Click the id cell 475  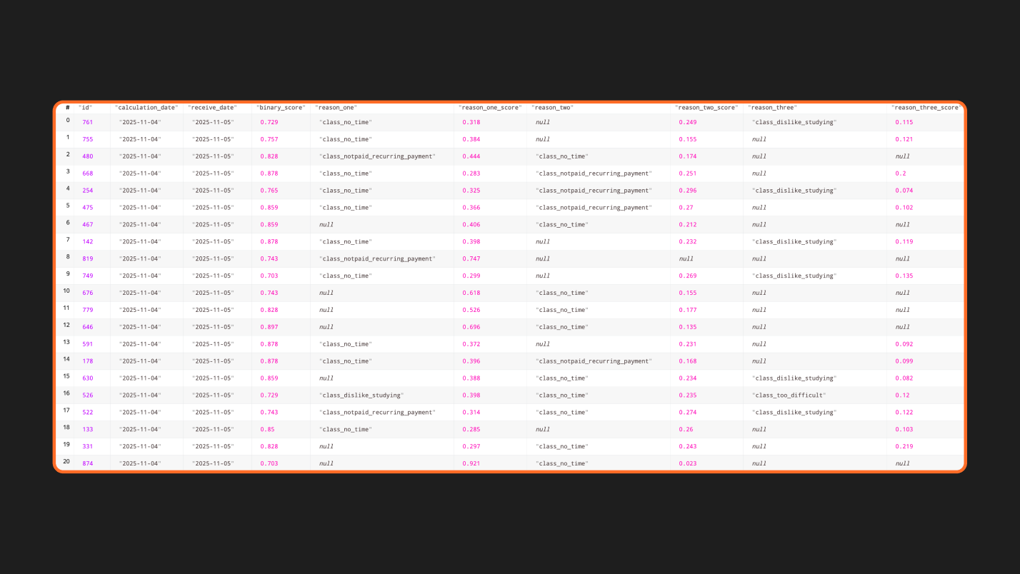pos(87,208)
